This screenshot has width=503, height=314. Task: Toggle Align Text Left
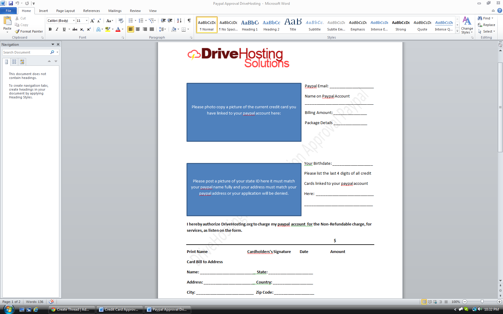point(131,29)
